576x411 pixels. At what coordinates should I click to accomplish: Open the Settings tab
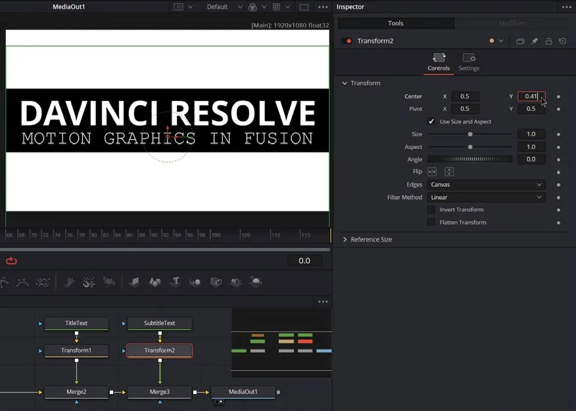pyautogui.click(x=469, y=62)
